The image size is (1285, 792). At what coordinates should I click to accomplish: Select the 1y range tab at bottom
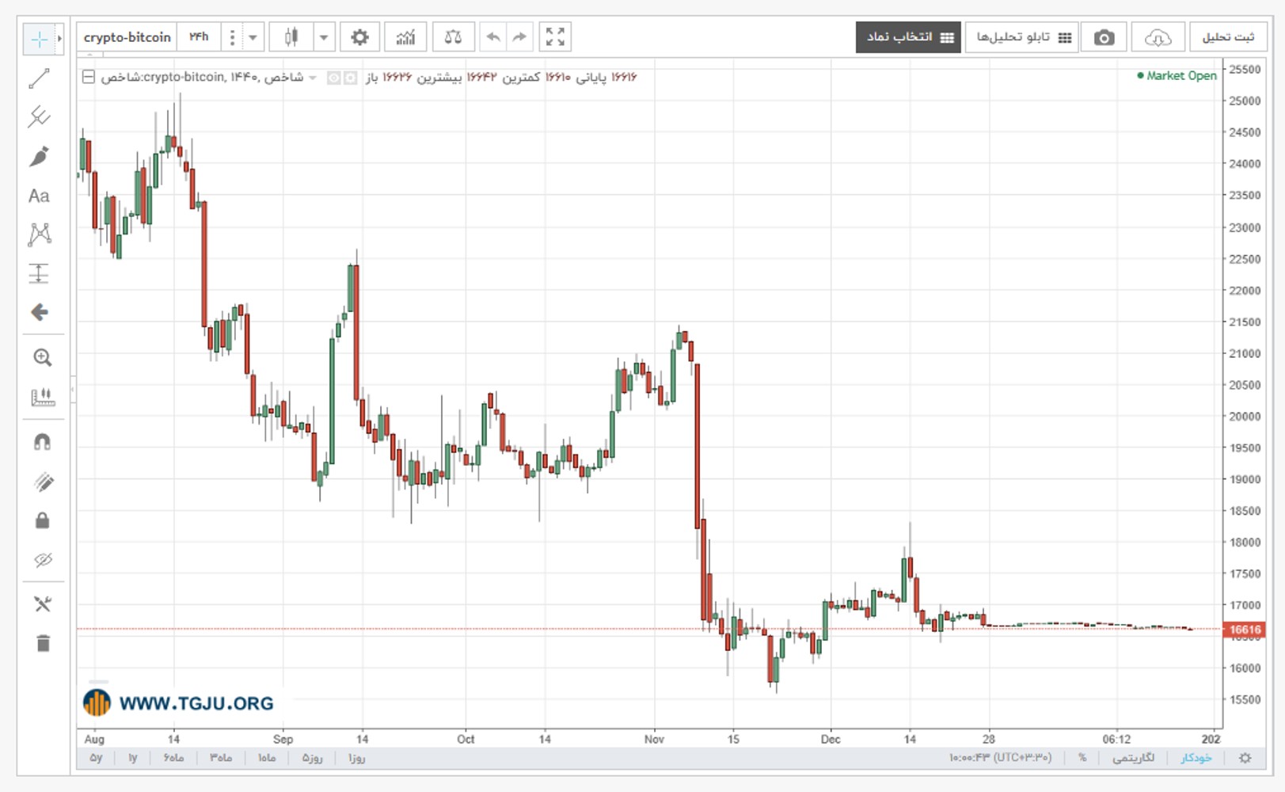pyautogui.click(x=133, y=758)
